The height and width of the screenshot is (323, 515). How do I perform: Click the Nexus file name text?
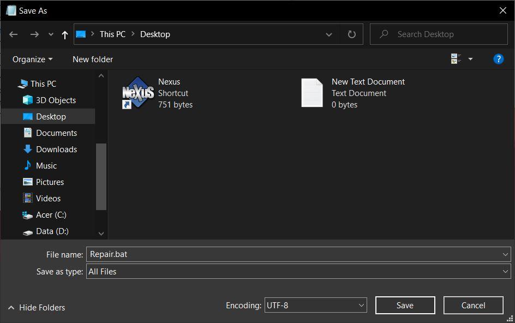(x=169, y=81)
